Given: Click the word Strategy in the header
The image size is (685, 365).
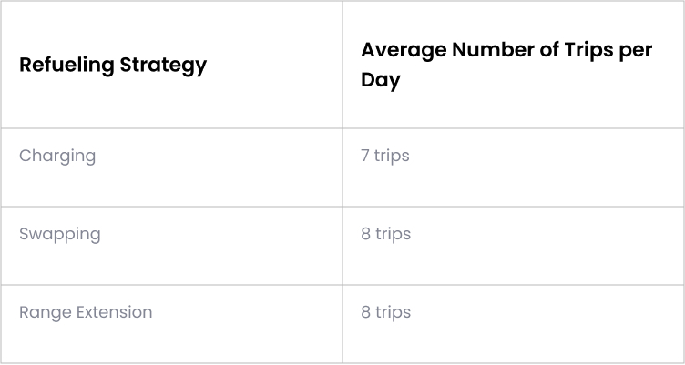Looking at the screenshot, I should (163, 66).
